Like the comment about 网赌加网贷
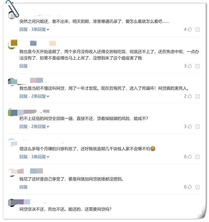Viewport: 209px width, 222px height. [x=190, y=187]
